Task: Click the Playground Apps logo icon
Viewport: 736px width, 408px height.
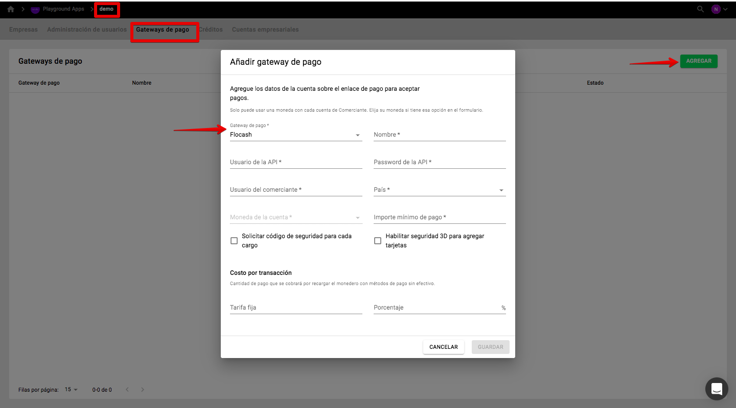Action: click(x=35, y=9)
